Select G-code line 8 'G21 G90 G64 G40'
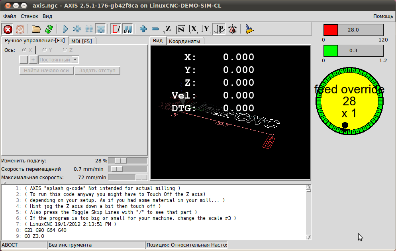 pos(45,230)
